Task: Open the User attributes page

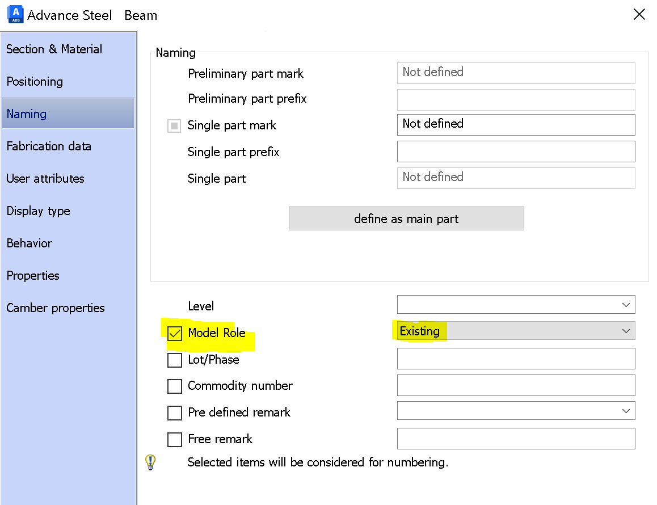Action: 45,179
